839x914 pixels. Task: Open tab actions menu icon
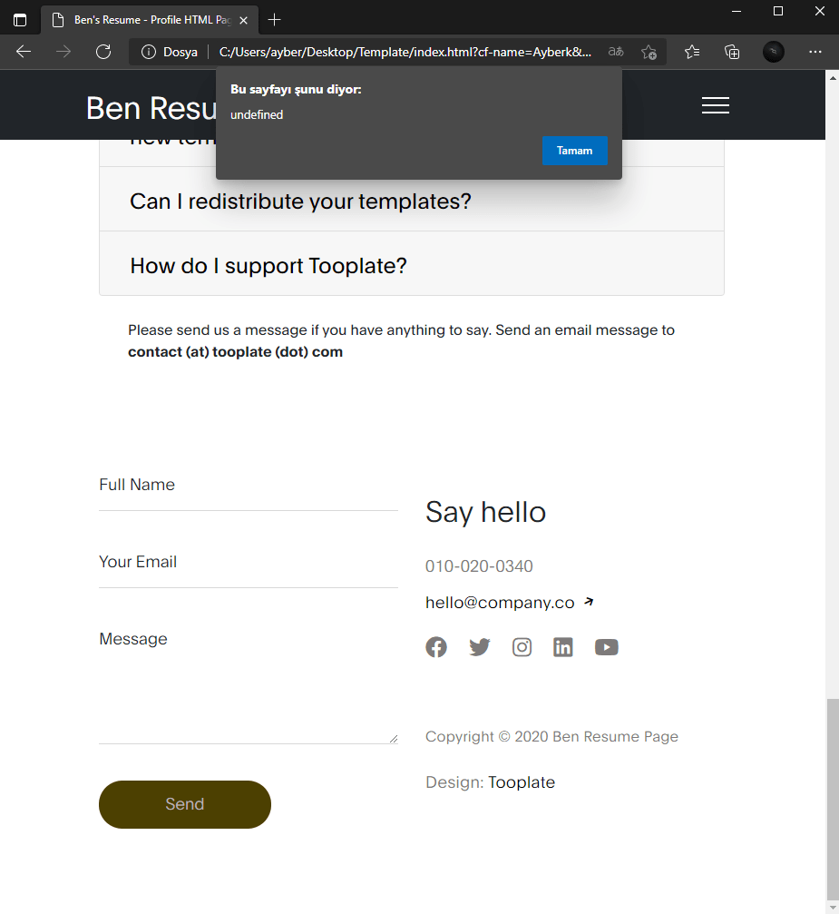(20, 20)
